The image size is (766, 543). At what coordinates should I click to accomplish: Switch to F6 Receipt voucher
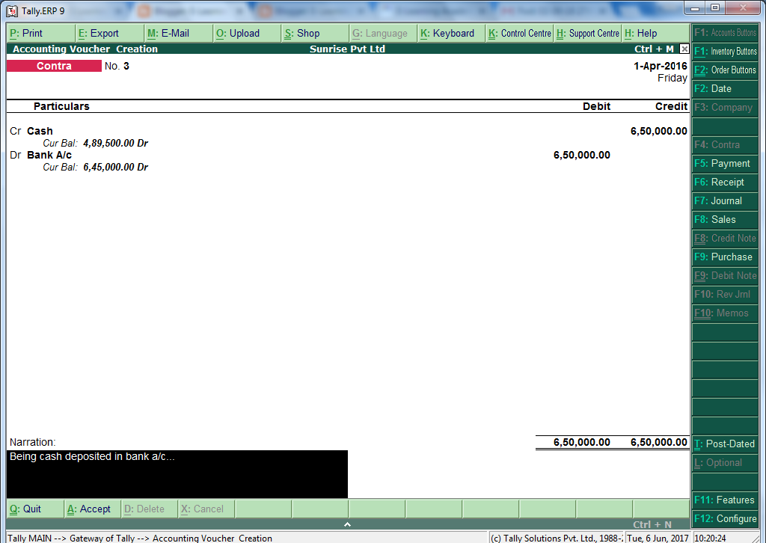click(724, 182)
